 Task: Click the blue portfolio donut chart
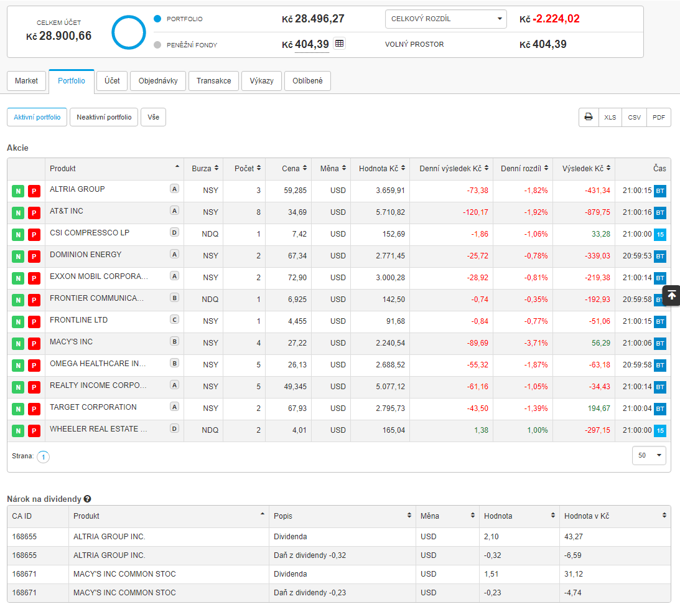tap(128, 32)
